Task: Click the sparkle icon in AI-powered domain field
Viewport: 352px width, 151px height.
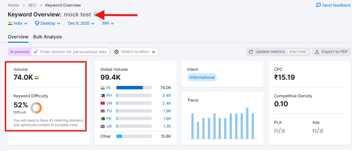Action: [35, 52]
